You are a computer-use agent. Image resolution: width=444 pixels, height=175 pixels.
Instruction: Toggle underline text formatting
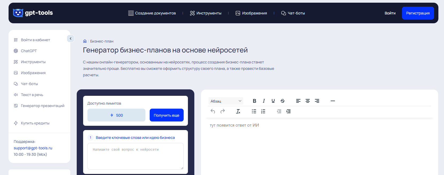pos(273,101)
